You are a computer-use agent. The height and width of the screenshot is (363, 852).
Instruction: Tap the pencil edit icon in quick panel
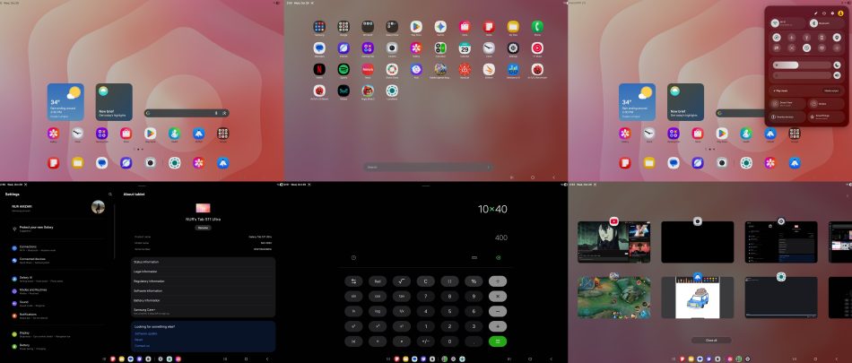(x=815, y=13)
